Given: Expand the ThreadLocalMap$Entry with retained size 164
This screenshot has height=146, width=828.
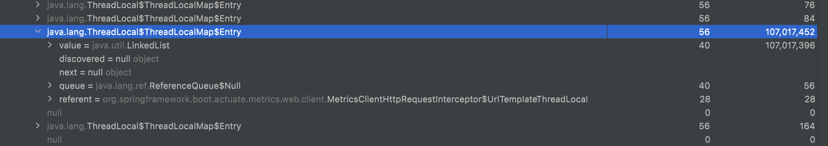Looking at the screenshot, I should (38, 126).
